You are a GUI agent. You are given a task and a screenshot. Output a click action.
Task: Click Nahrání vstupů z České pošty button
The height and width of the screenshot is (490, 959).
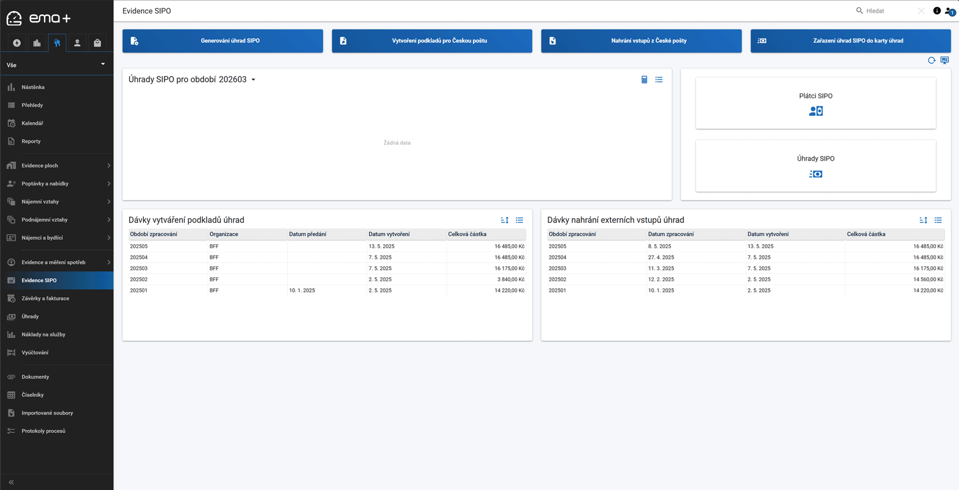tap(641, 41)
